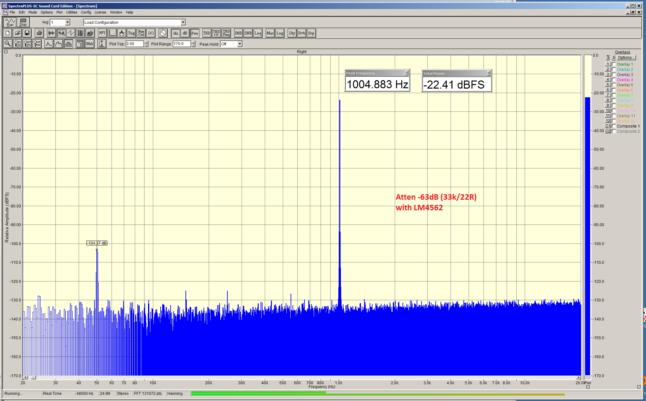The image size is (646, 401).
Task: Enable the Overlay 3 checkbox
Action: 614,74
